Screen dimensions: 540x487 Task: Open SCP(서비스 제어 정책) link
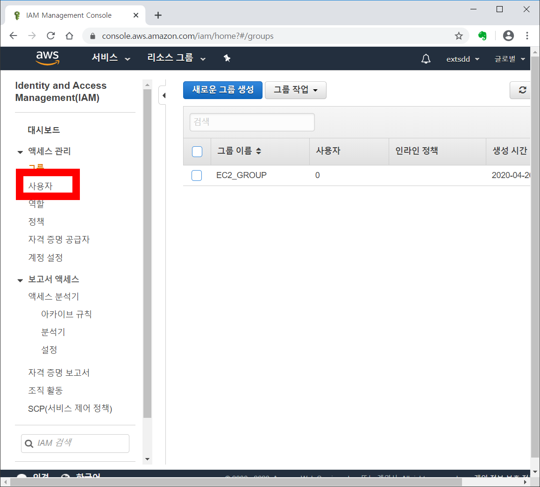pyautogui.click(x=70, y=408)
